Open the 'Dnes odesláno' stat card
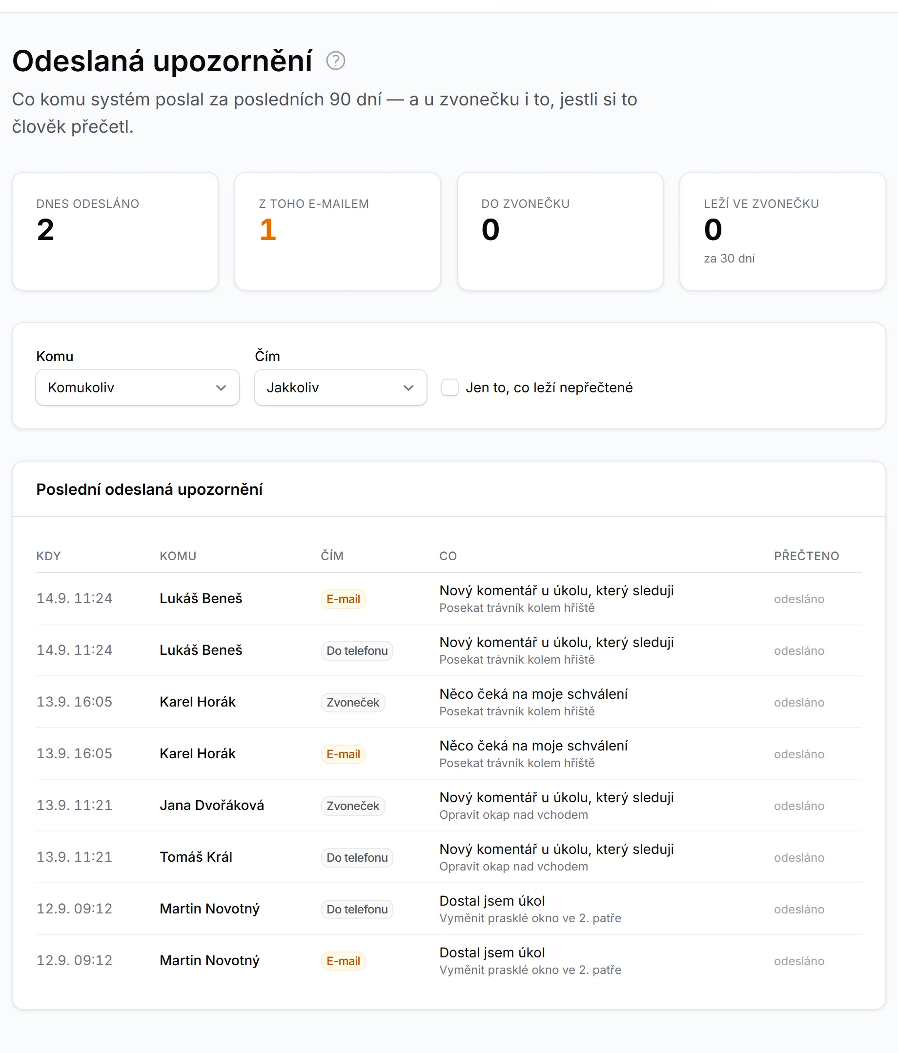 tap(115, 231)
